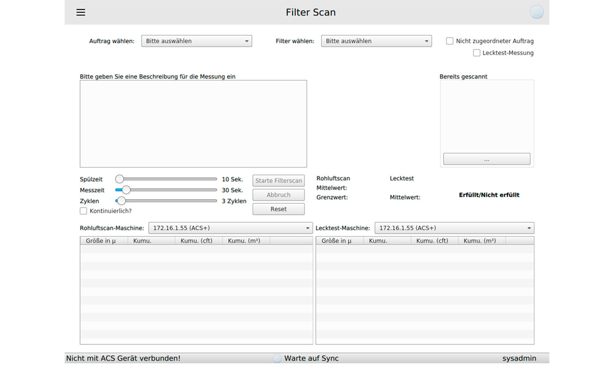
Task: Click the Spülzeit slider handle
Action: (120, 179)
